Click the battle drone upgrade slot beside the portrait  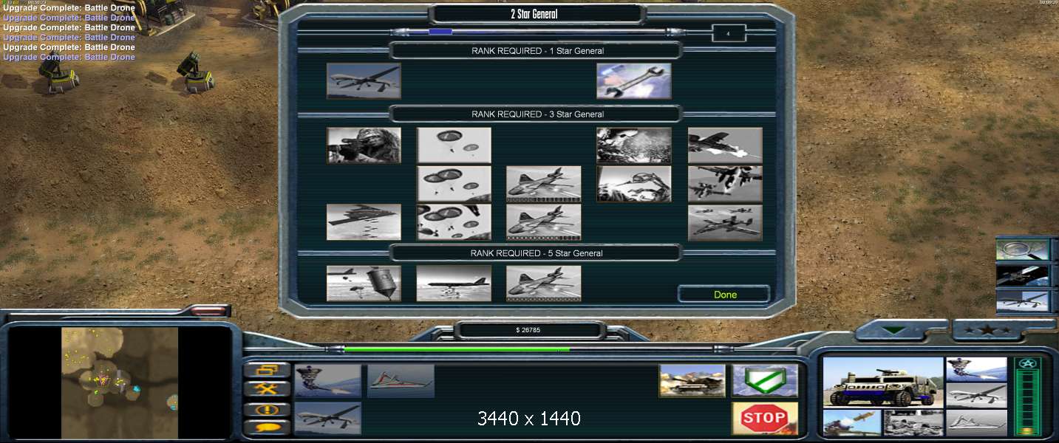[x=977, y=369]
